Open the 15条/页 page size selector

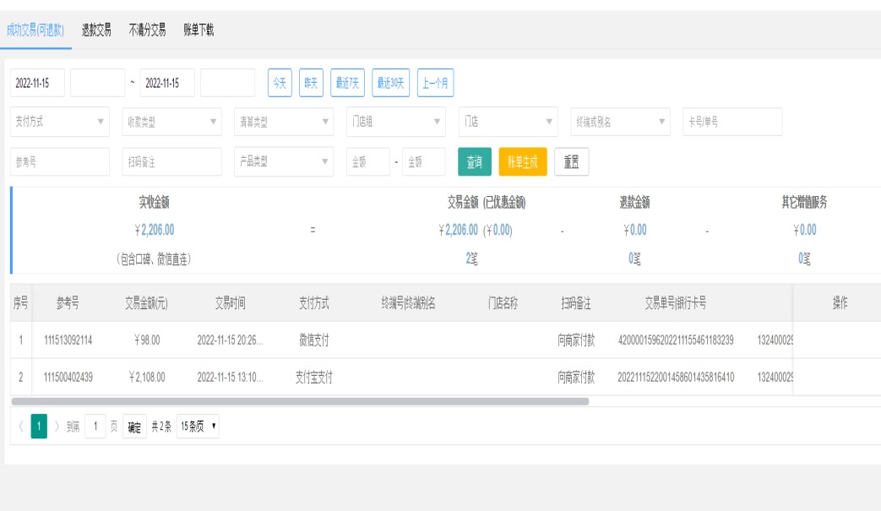pos(198,426)
